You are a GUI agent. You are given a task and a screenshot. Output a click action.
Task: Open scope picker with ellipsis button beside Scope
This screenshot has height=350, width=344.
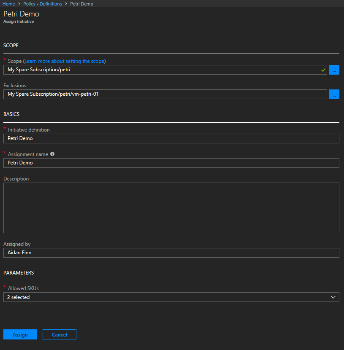pos(334,70)
